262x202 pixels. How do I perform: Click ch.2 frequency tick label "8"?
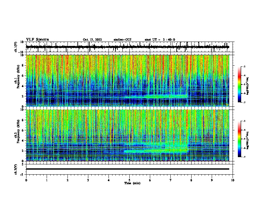tap(23, 120)
